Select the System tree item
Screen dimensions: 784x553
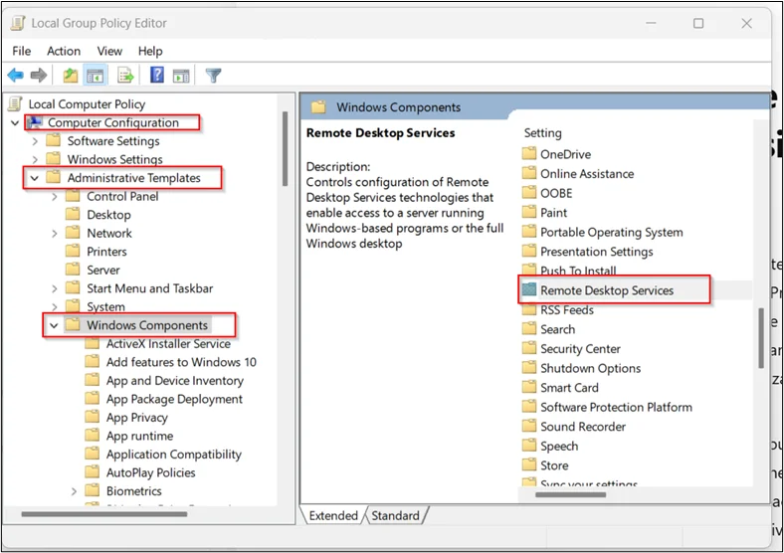point(105,306)
